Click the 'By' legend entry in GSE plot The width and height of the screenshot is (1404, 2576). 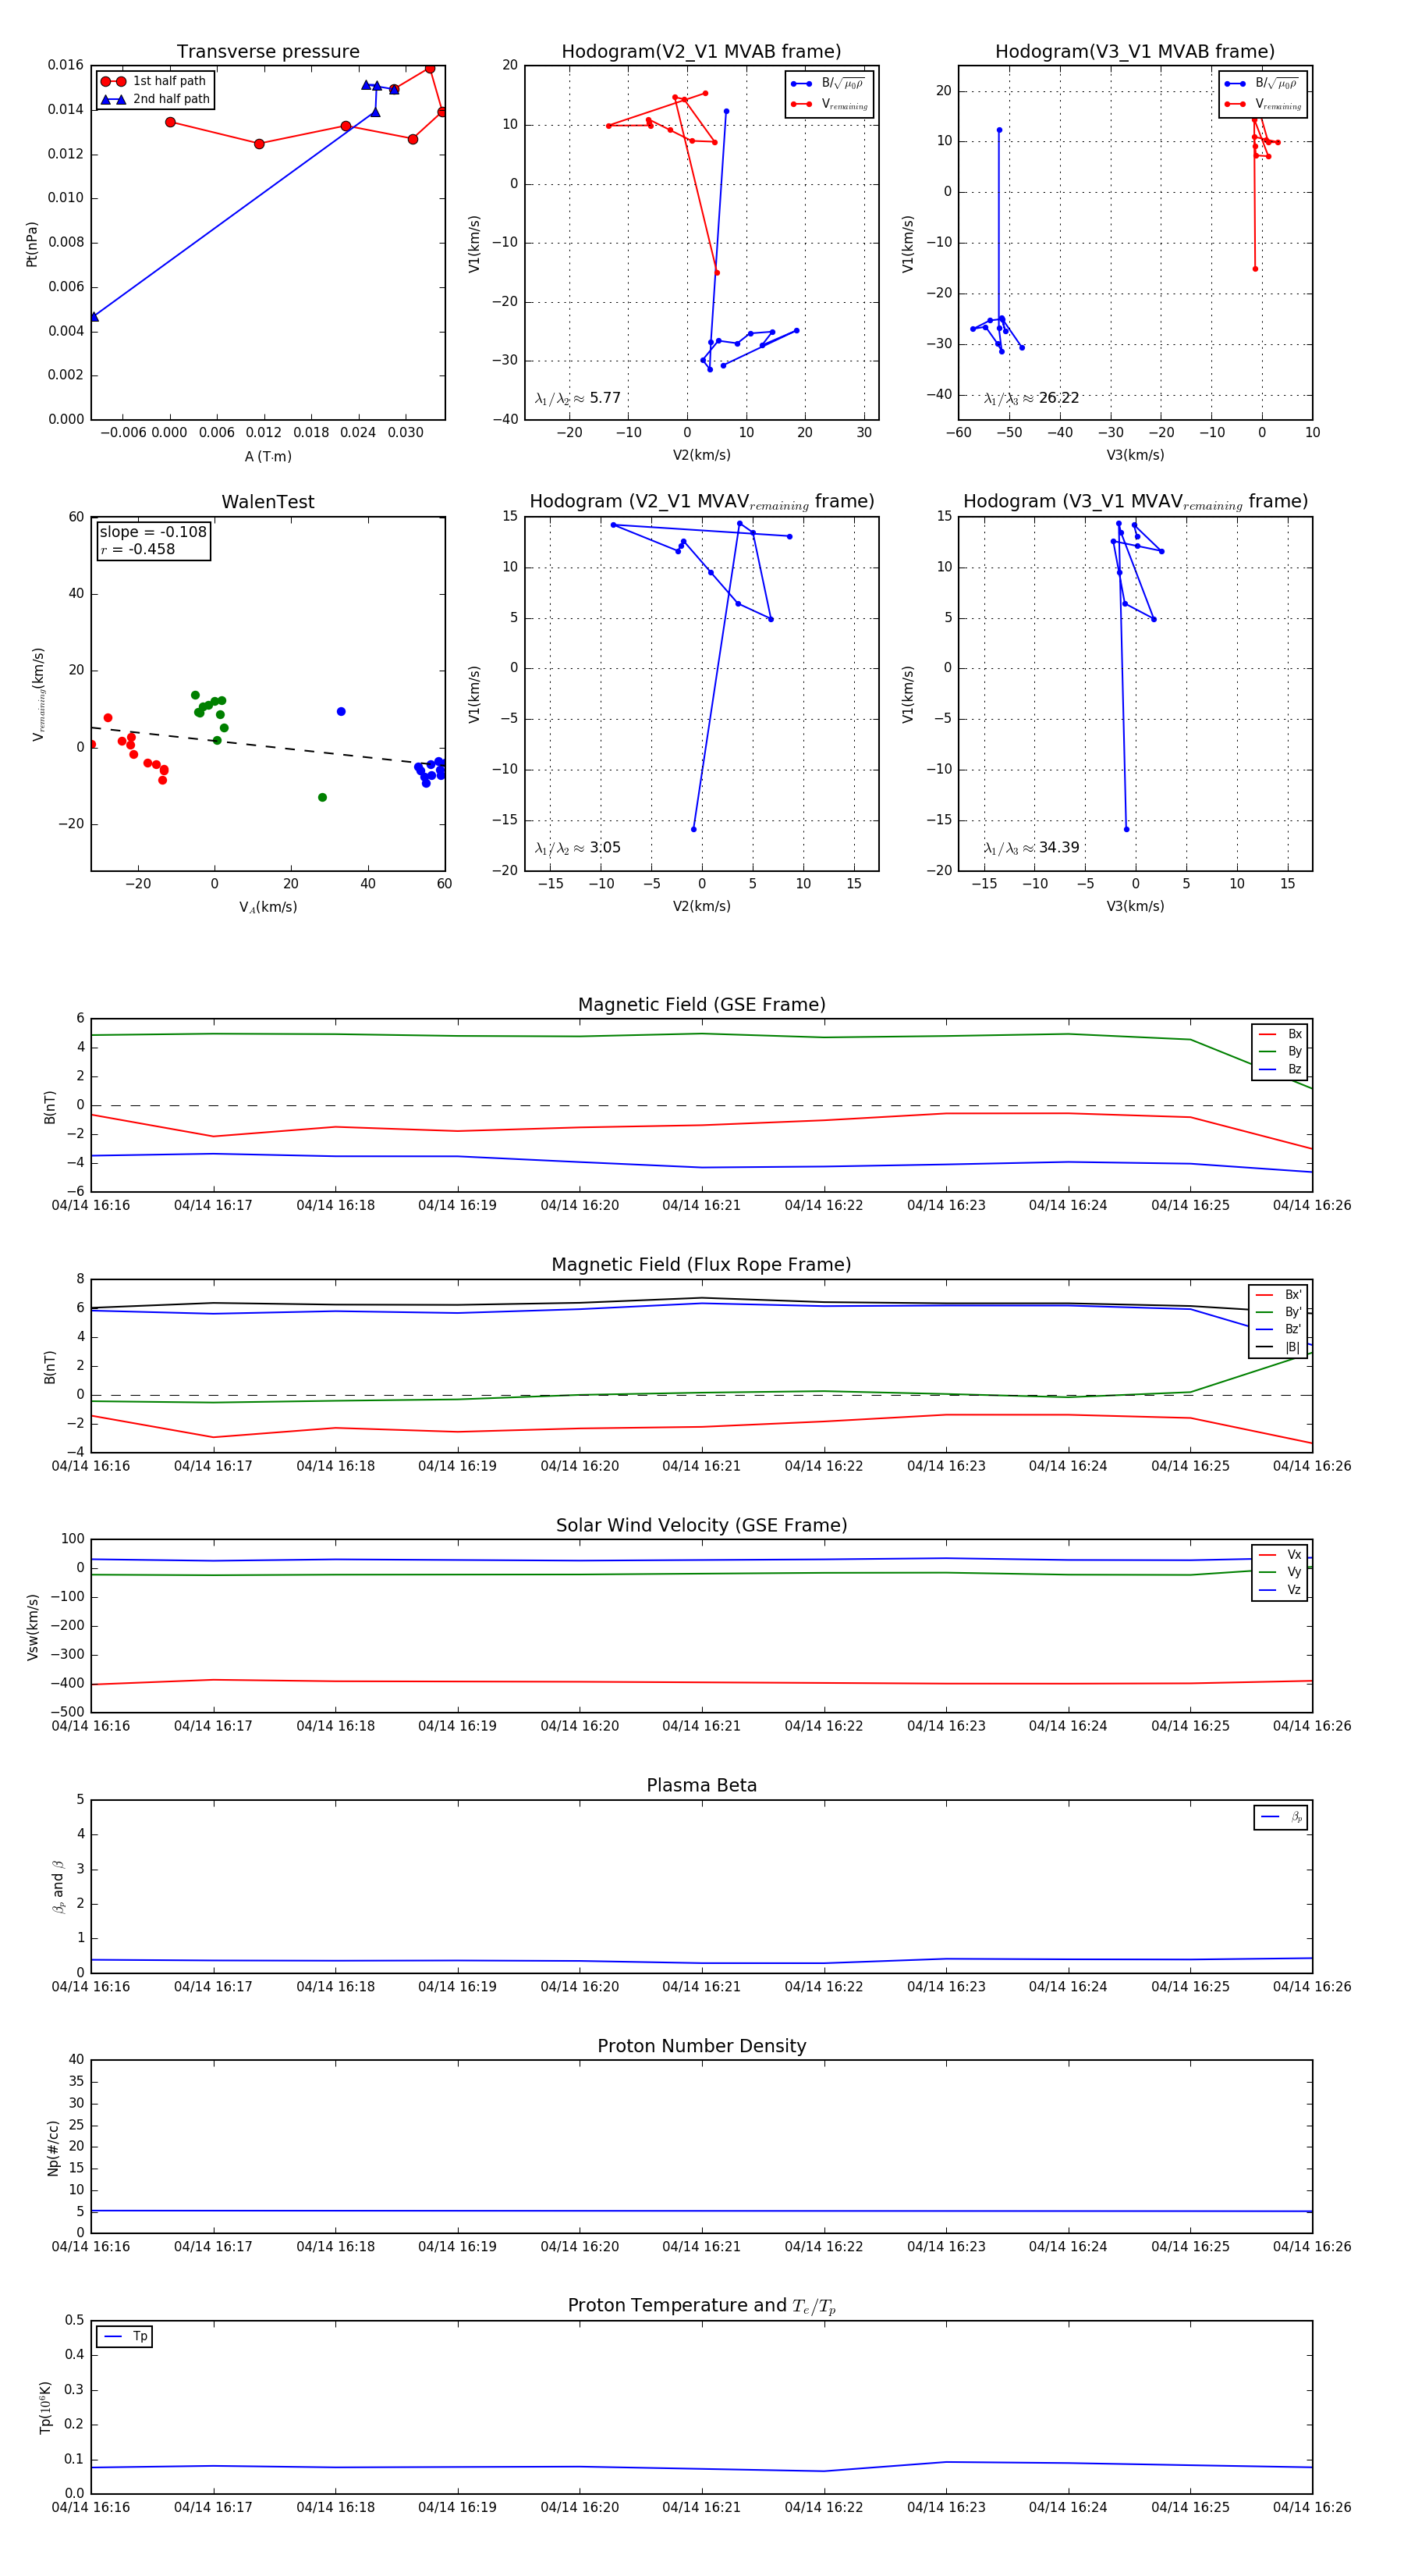1280,1051
